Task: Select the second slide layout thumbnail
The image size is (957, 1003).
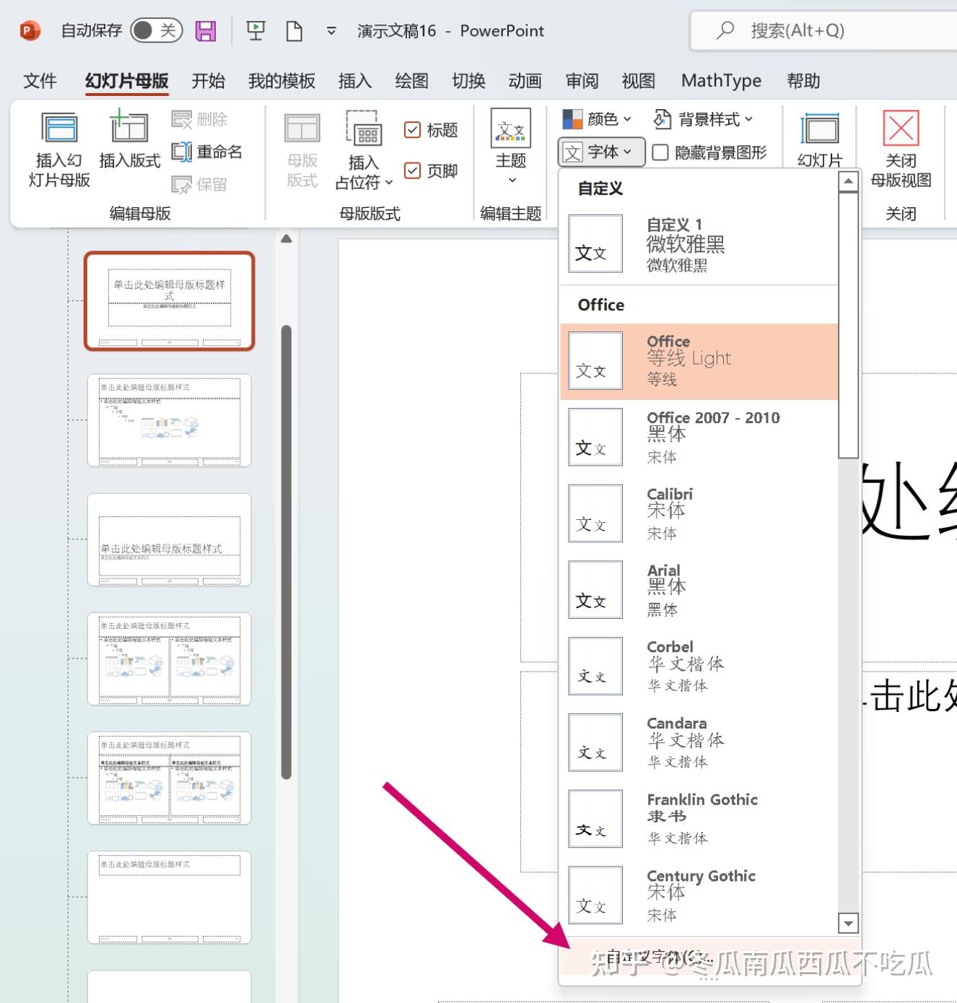Action: (x=168, y=422)
